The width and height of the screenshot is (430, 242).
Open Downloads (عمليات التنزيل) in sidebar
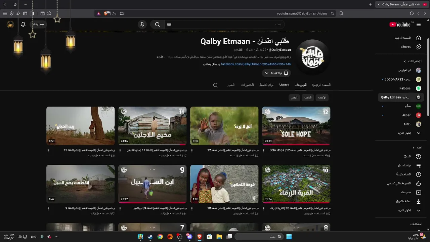click(402, 201)
